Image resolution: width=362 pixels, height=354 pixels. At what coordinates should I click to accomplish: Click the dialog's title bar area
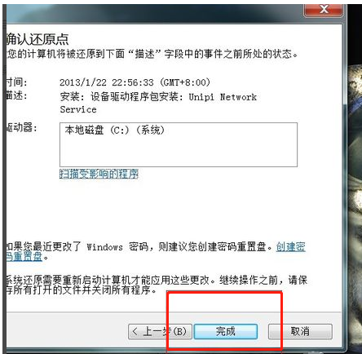pyautogui.click(x=152, y=12)
